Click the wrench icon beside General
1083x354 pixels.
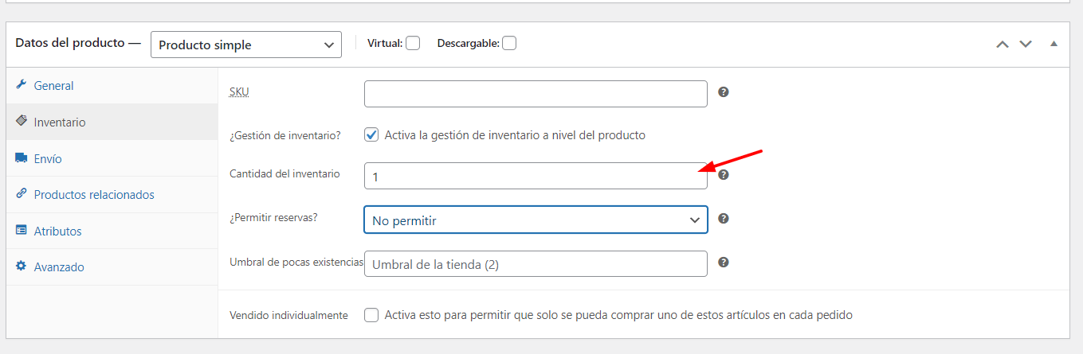pos(21,85)
